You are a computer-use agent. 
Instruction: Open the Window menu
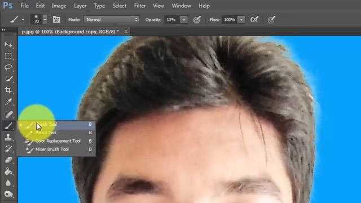[x=181, y=6]
